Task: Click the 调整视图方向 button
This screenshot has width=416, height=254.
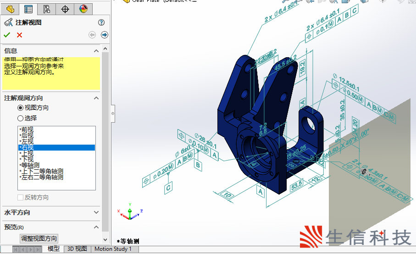Action: click(x=39, y=238)
